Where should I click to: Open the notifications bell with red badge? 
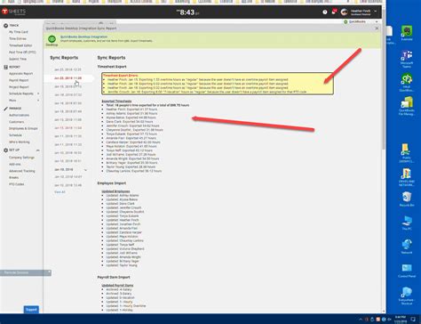334,12
